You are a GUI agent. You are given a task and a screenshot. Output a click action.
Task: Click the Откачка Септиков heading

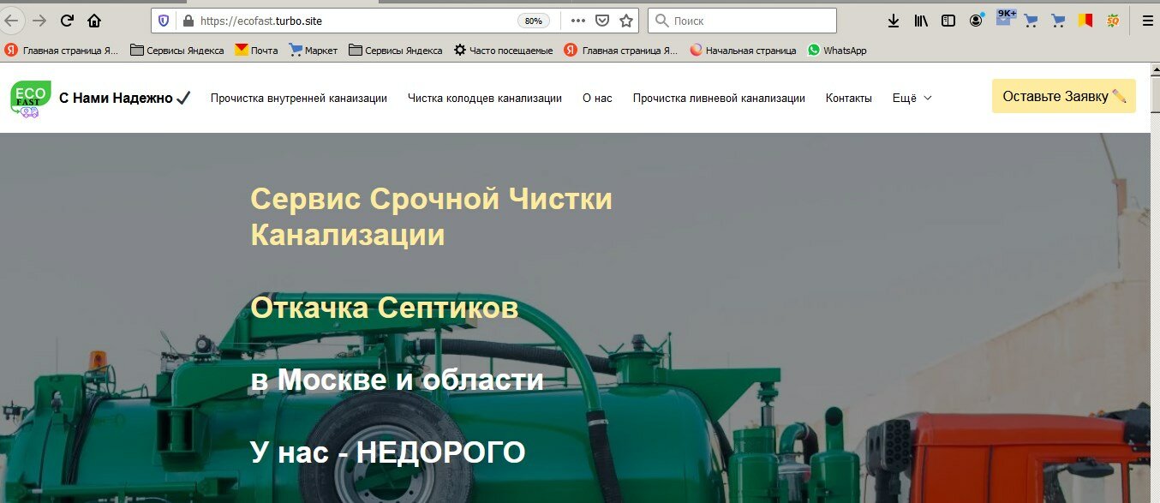pyautogui.click(x=385, y=308)
